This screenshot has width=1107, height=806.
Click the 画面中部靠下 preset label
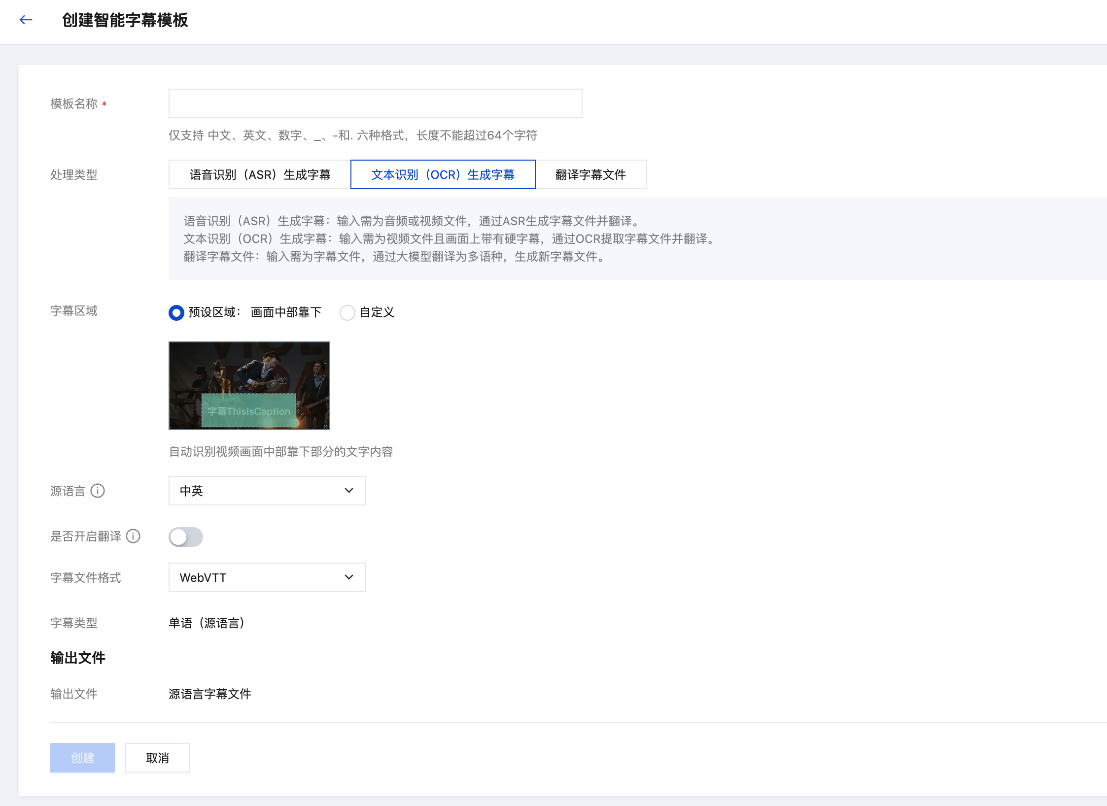[x=286, y=312]
